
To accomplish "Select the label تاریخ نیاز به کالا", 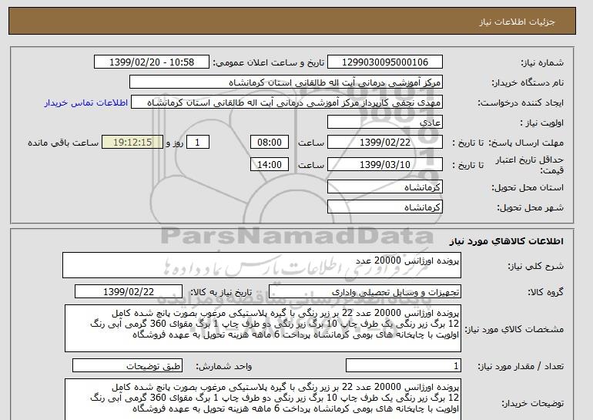I will click(221, 292).
